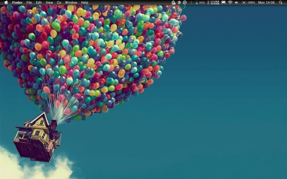Open the Edit menu

(39, 3)
